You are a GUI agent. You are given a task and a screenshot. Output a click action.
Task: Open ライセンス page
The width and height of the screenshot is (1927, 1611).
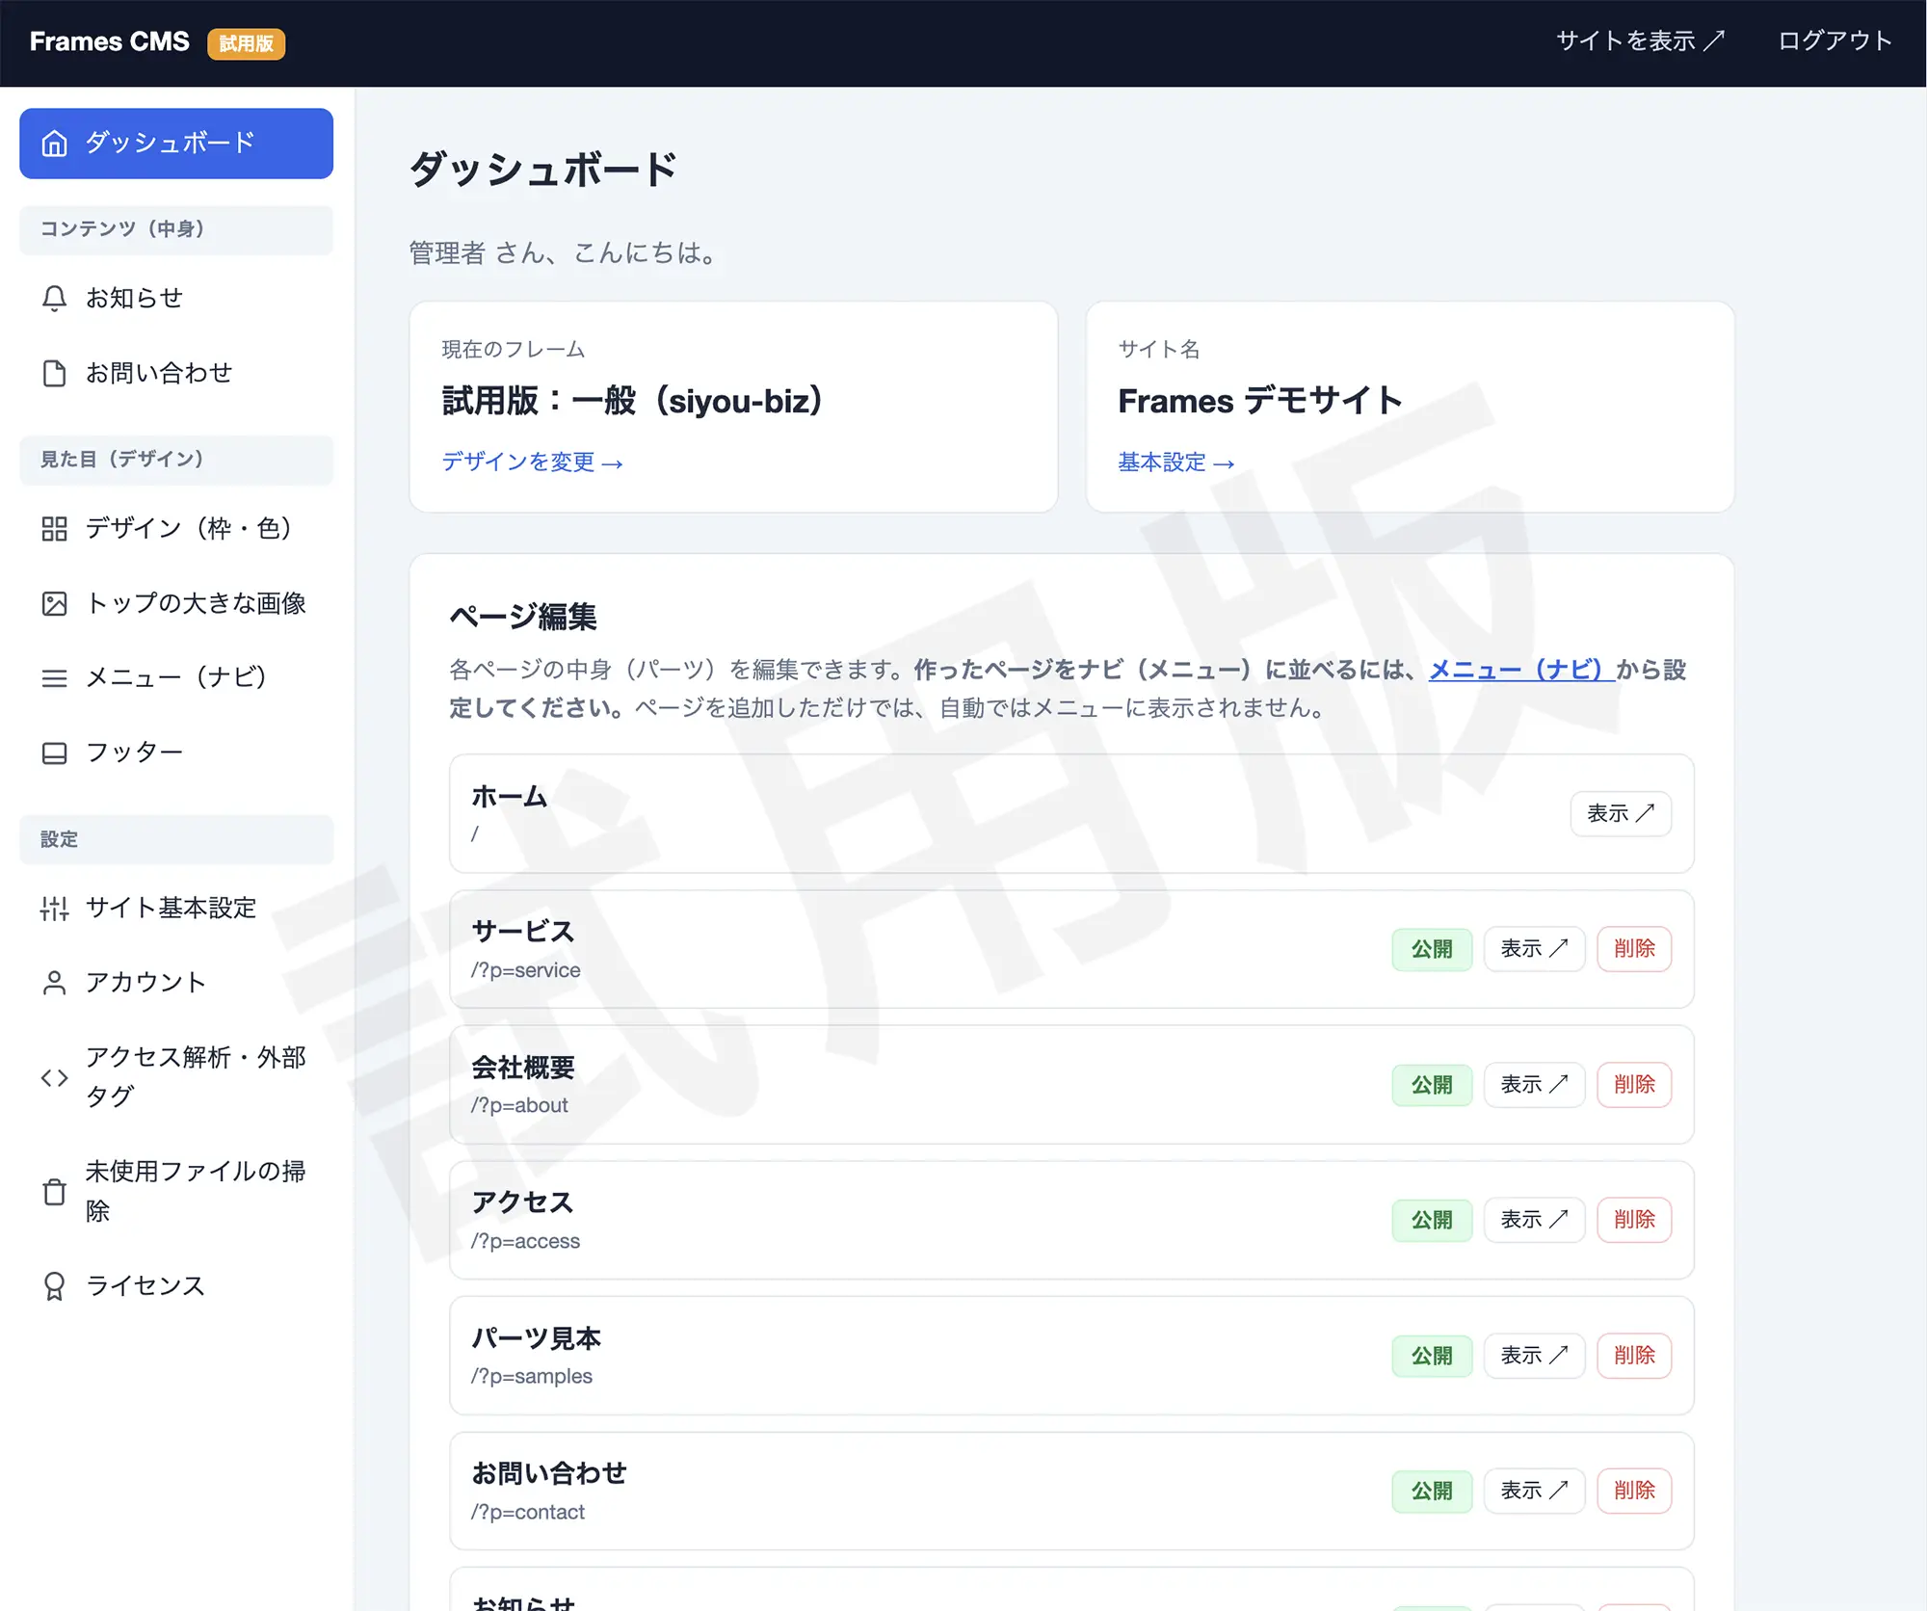click(x=176, y=1286)
